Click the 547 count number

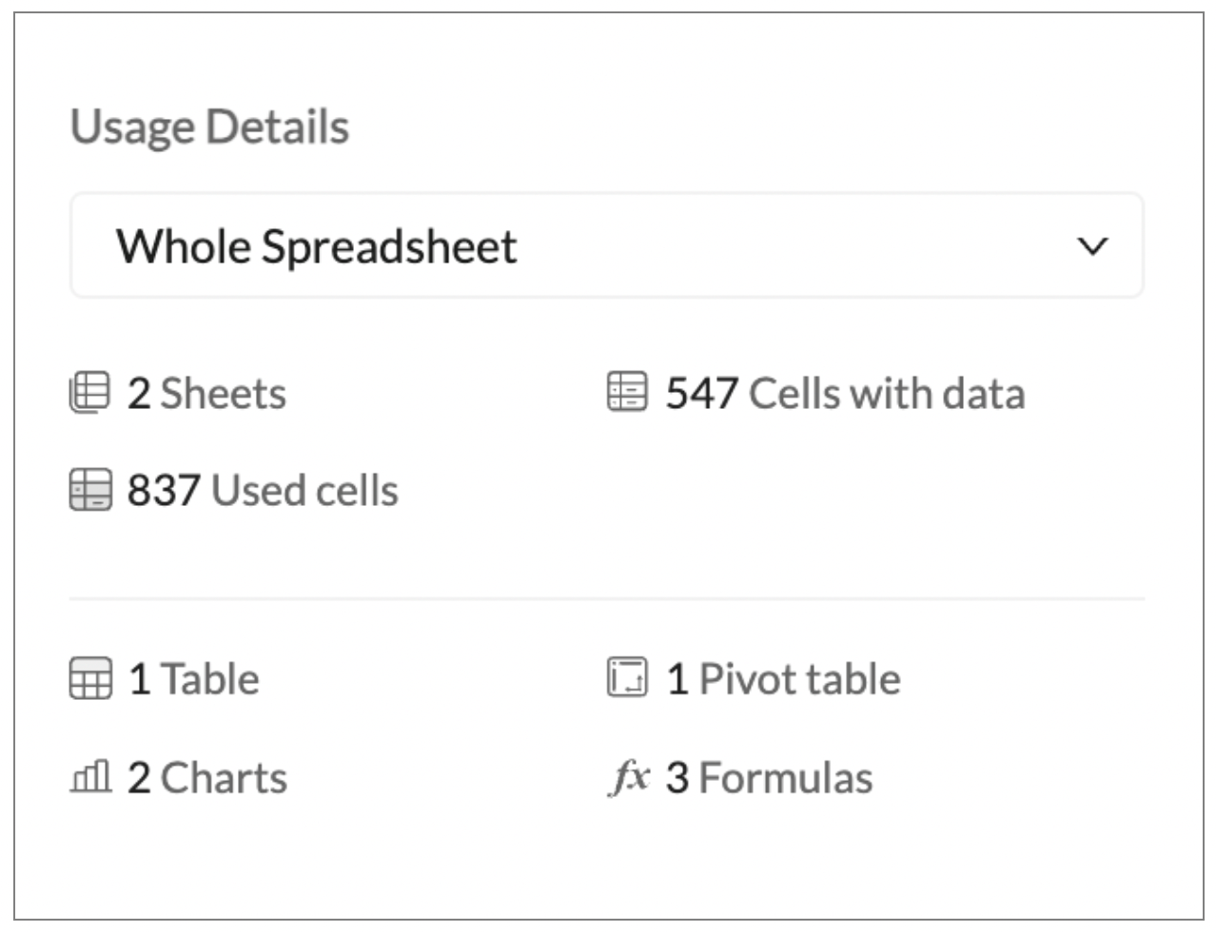(701, 394)
